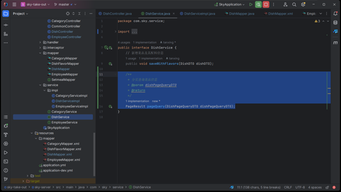
Task: Change UTF-8 file encoding in status bar
Action: pos(300,188)
